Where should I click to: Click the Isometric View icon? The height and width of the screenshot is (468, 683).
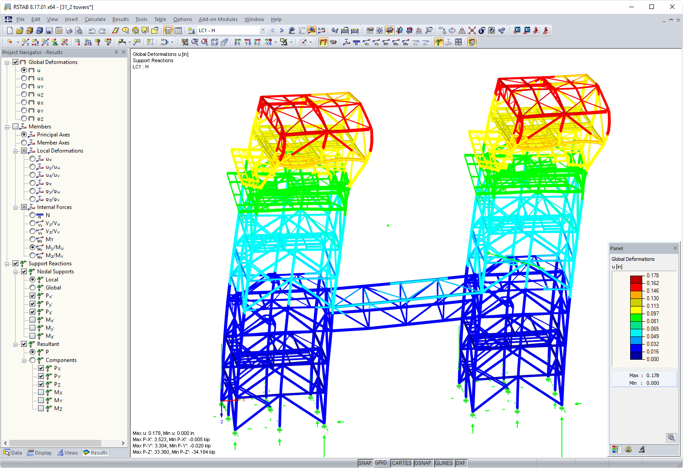(214, 42)
